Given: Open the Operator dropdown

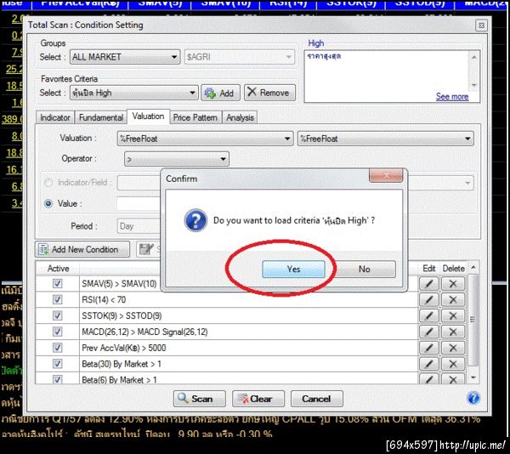Looking at the screenshot, I should pos(177,159).
